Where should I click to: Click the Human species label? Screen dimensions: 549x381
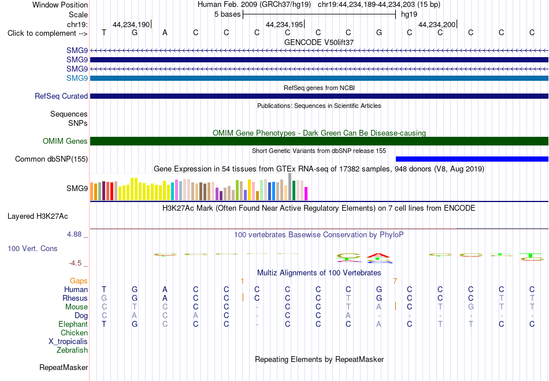point(76,289)
